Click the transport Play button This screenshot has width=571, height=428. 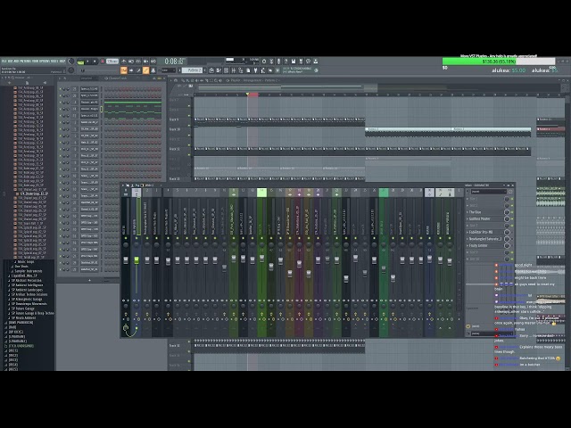tap(87, 62)
